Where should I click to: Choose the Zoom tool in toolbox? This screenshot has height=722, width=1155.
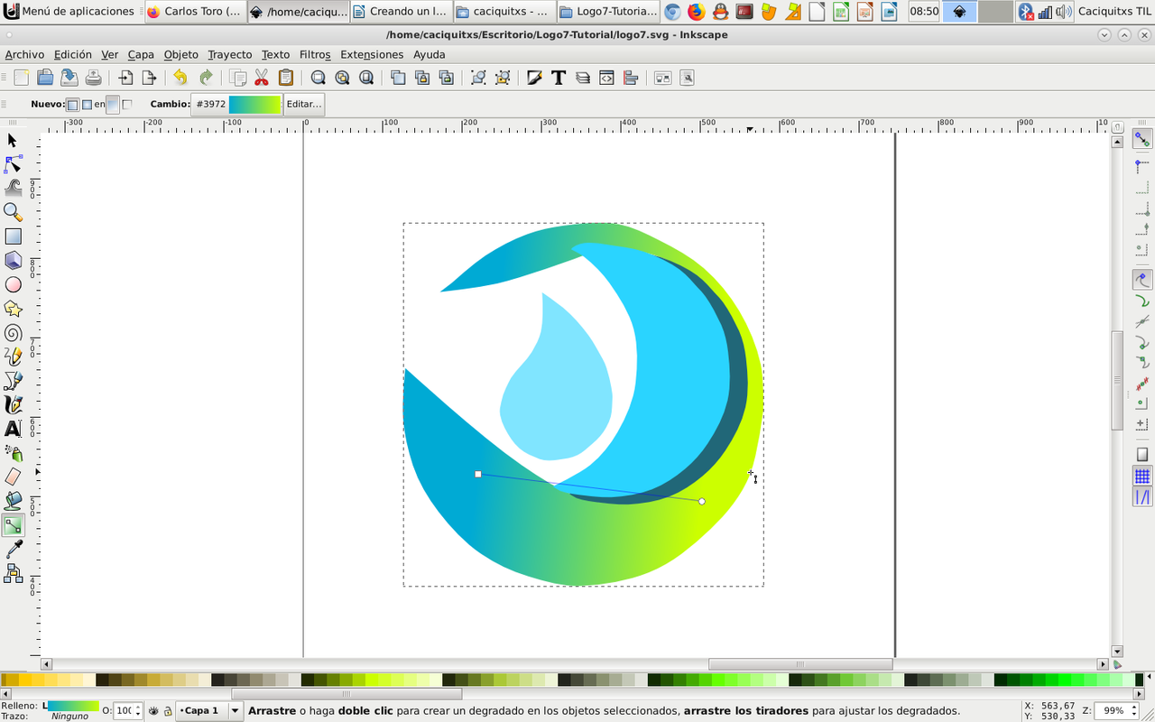(x=13, y=212)
